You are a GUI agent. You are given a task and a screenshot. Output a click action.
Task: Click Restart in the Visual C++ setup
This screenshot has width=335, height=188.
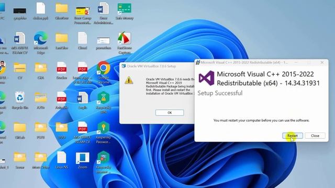pyautogui.click(x=293, y=136)
